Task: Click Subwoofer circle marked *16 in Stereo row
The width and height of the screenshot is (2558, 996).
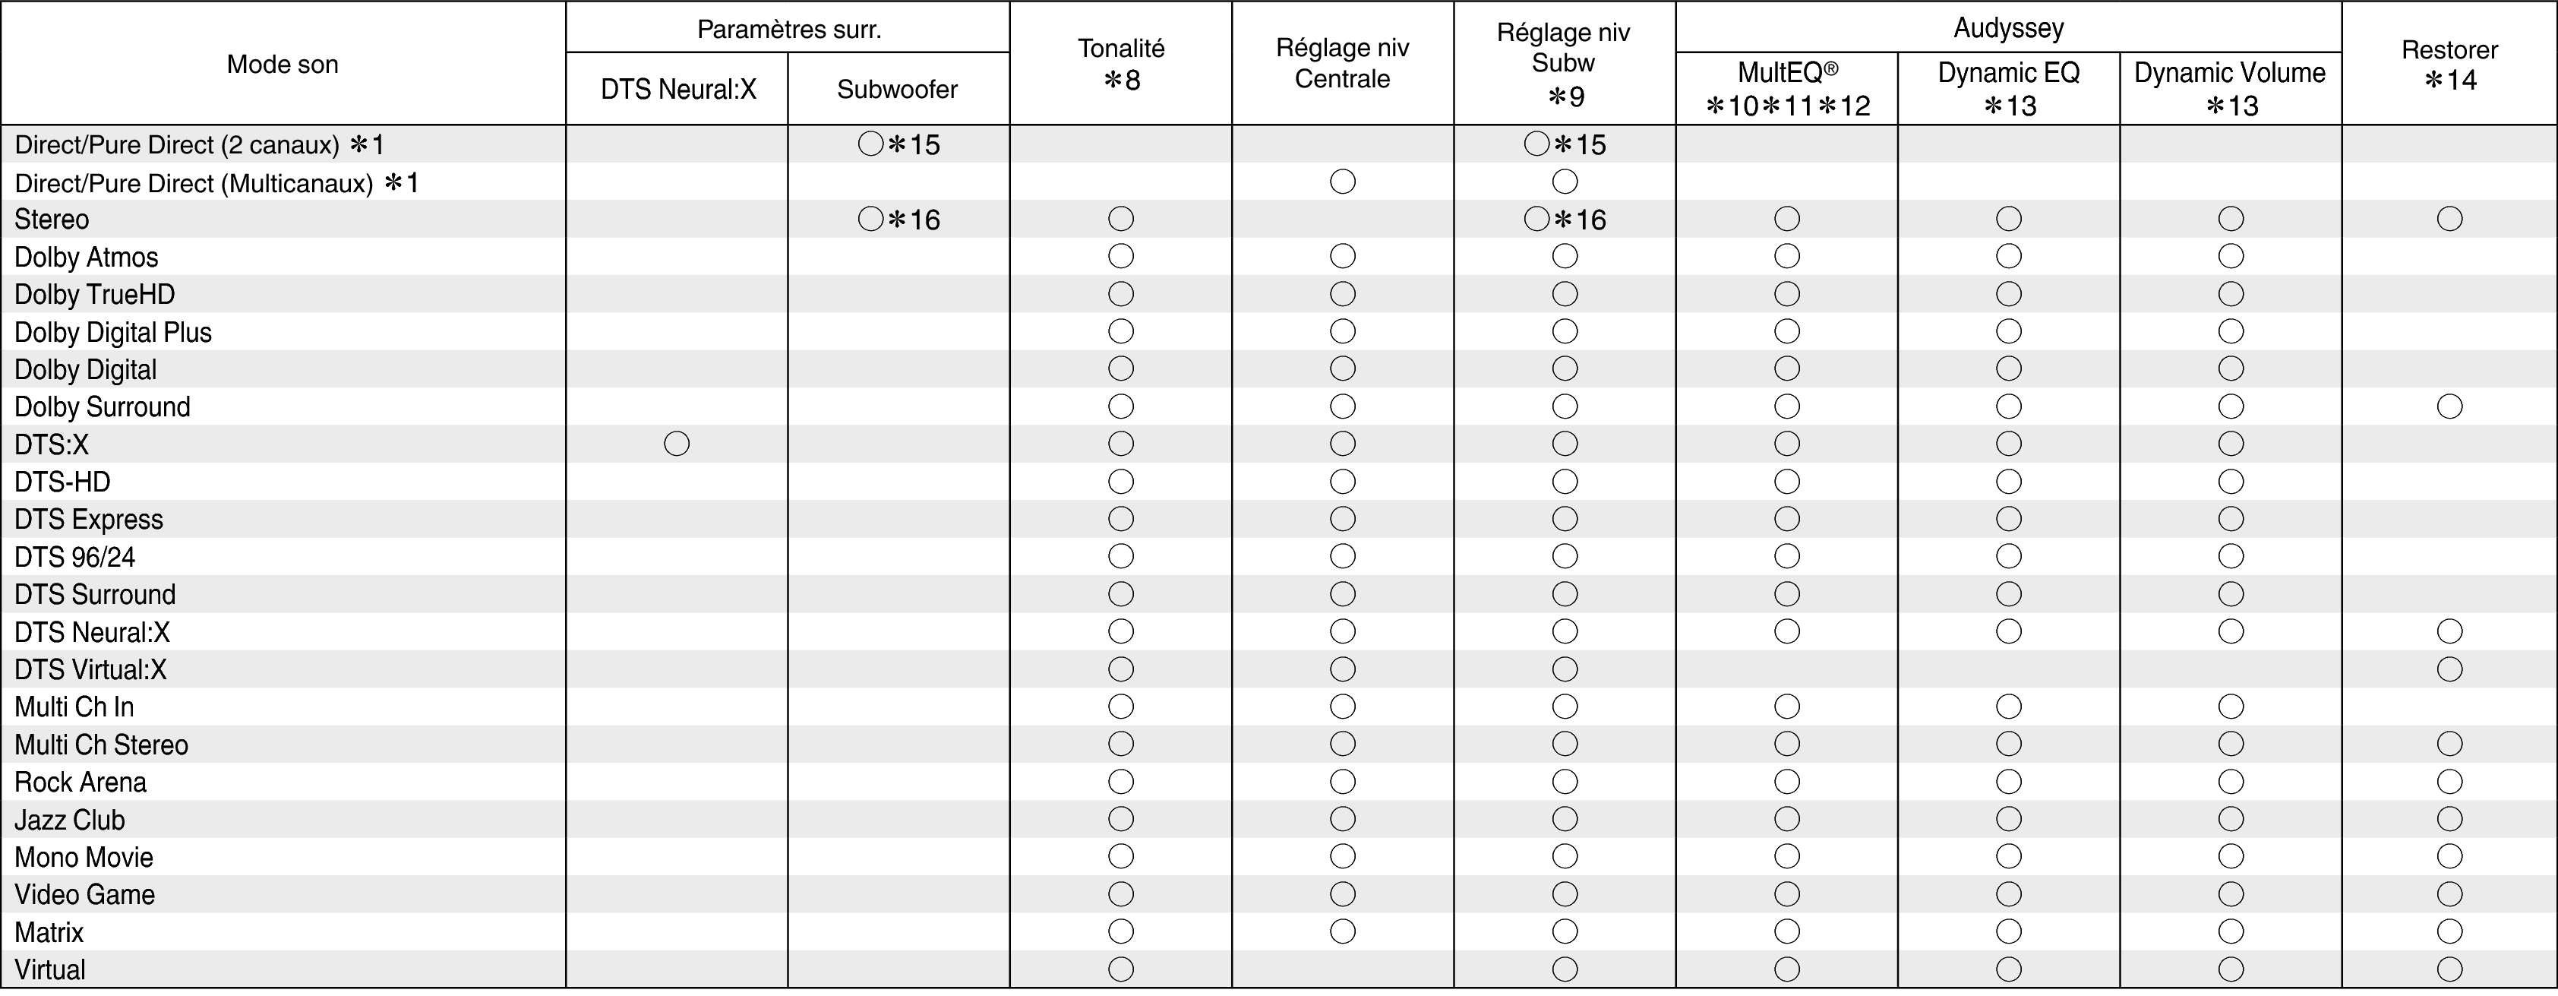Action: [870, 220]
